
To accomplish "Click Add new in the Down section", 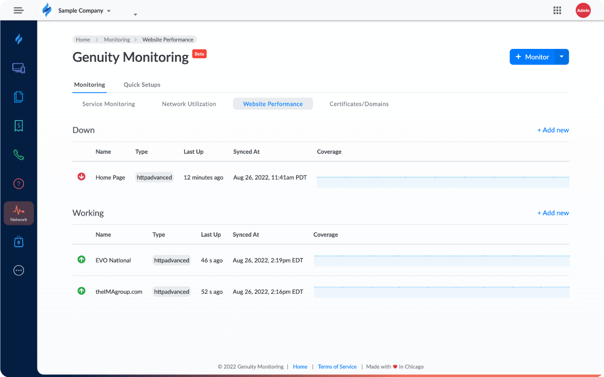I will point(553,130).
